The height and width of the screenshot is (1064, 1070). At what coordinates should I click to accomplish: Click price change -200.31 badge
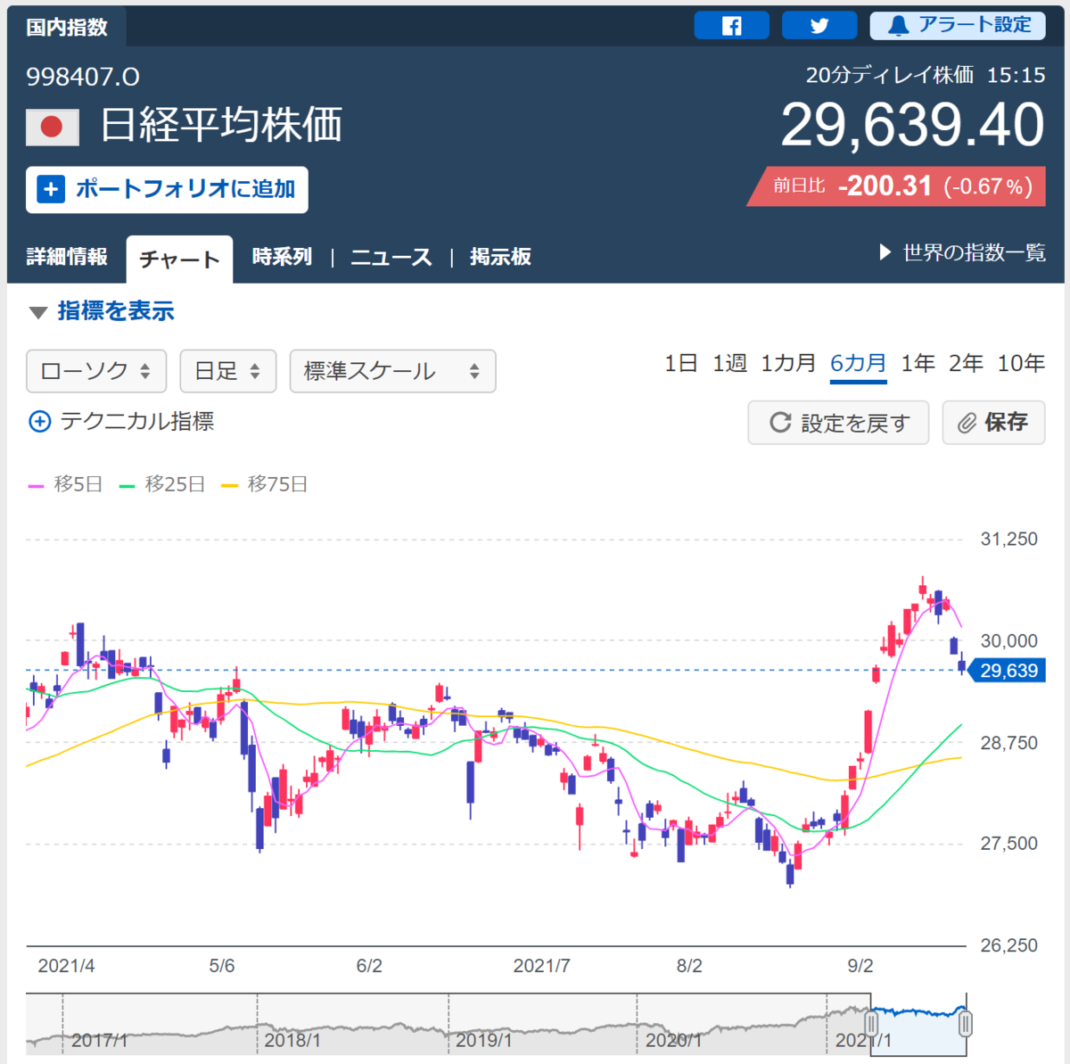[x=896, y=186]
